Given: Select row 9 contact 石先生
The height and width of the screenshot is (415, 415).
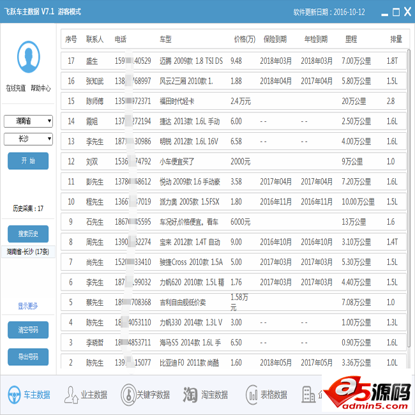Looking at the screenshot, I should pos(94,222).
